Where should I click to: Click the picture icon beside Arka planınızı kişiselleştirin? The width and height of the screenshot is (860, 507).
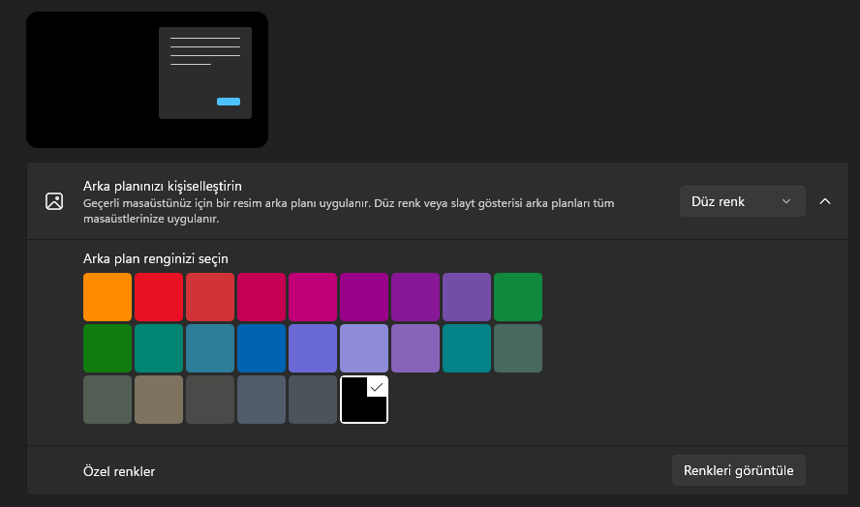[x=54, y=201]
